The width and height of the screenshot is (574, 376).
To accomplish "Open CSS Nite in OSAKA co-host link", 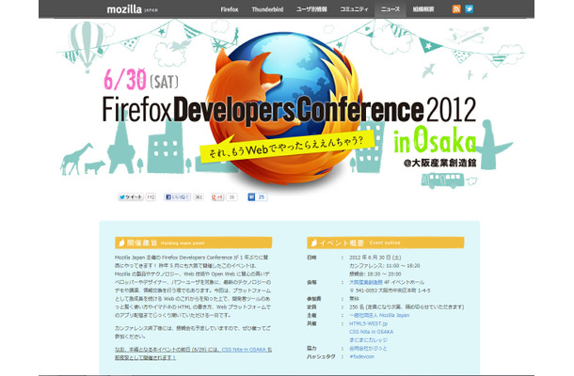I will pyautogui.click(x=371, y=332).
